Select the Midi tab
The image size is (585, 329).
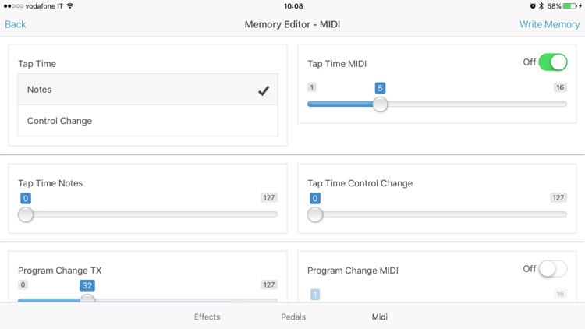(380, 317)
